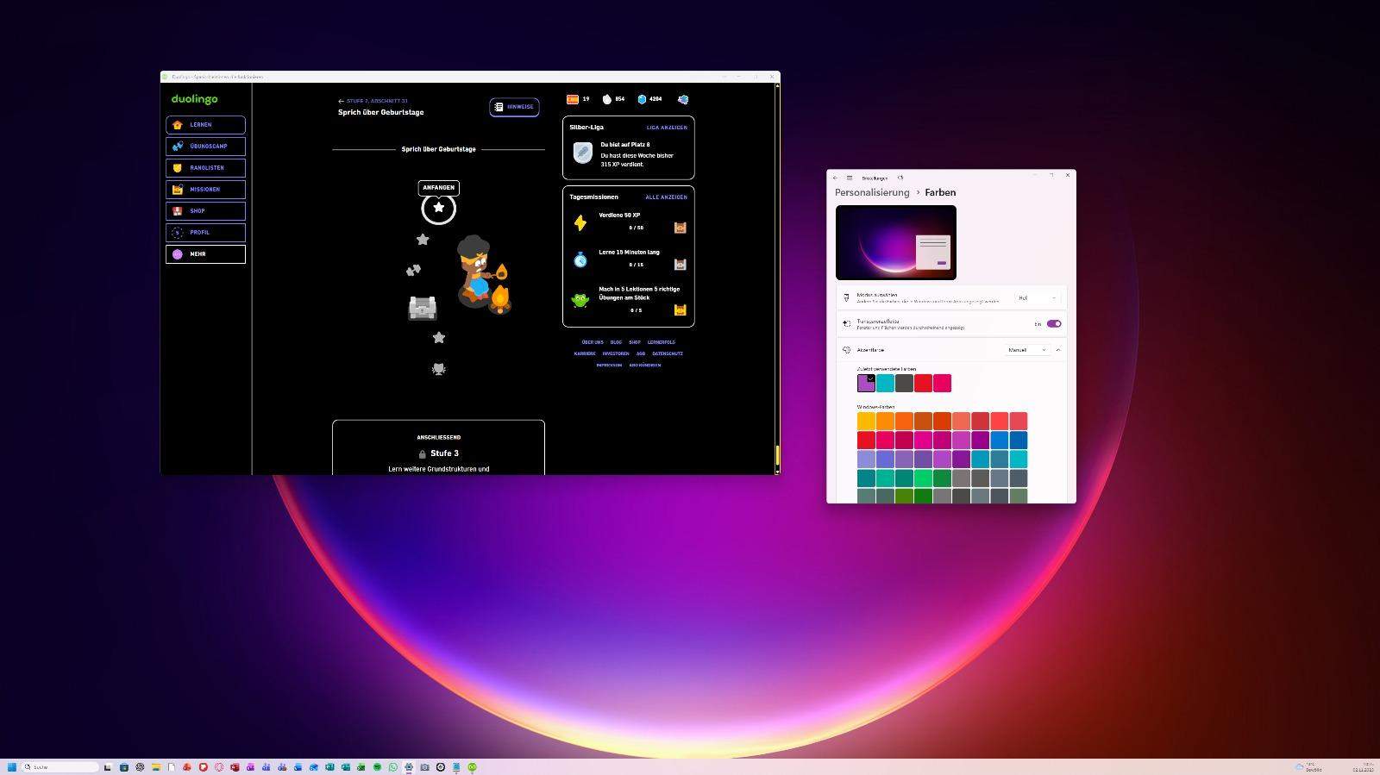1380x775 pixels.
Task: Click the taskbar search box
Action: coord(60,766)
